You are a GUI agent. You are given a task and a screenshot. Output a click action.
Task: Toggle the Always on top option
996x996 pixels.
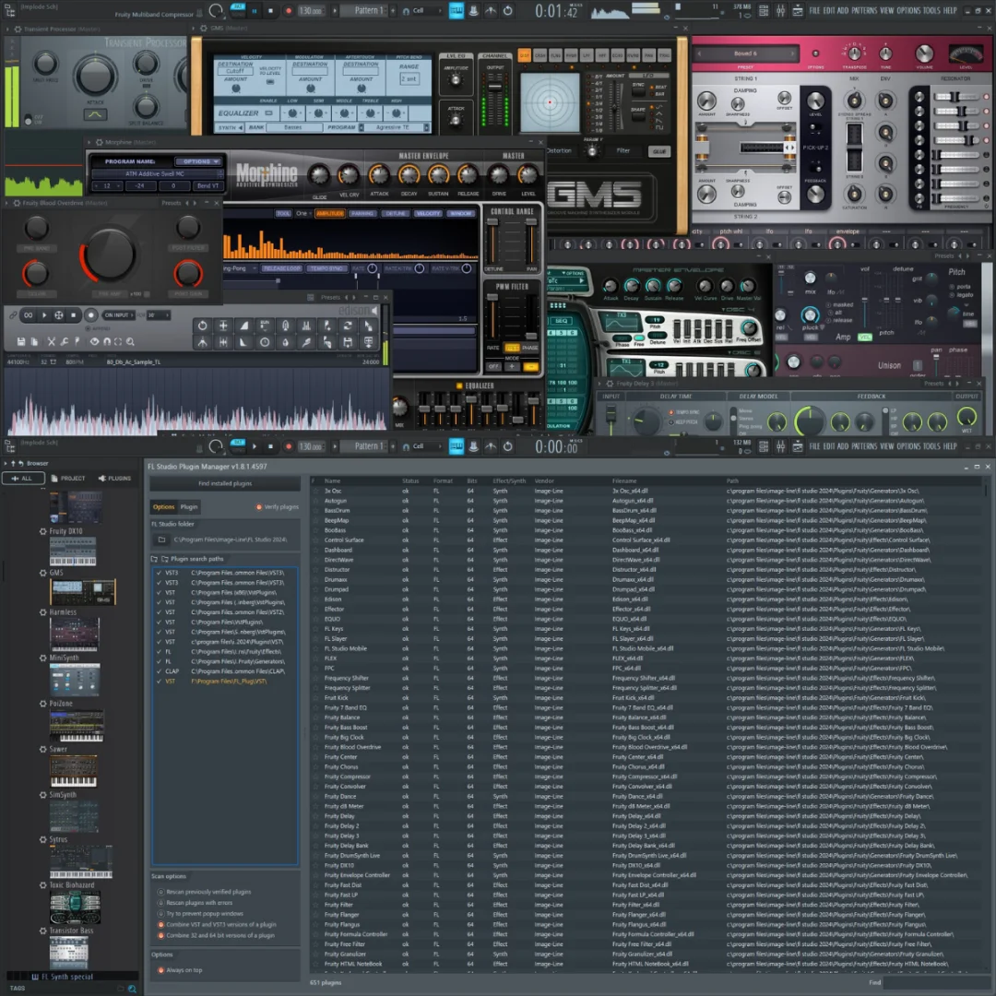[160, 970]
